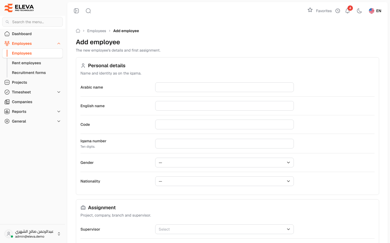Switch language via EN flag

(375, 11)
